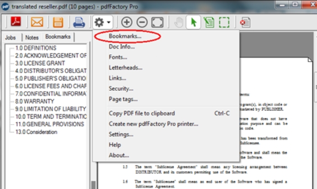This screenshot has width=317, height=189.
Task: Go to 13.0 Consideration bookmark
Action: (37, 132)
